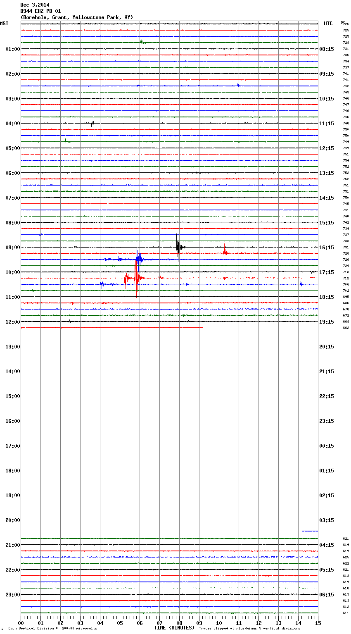
Task: Click the DC offset value '611'
Action: tap(346, 613)
